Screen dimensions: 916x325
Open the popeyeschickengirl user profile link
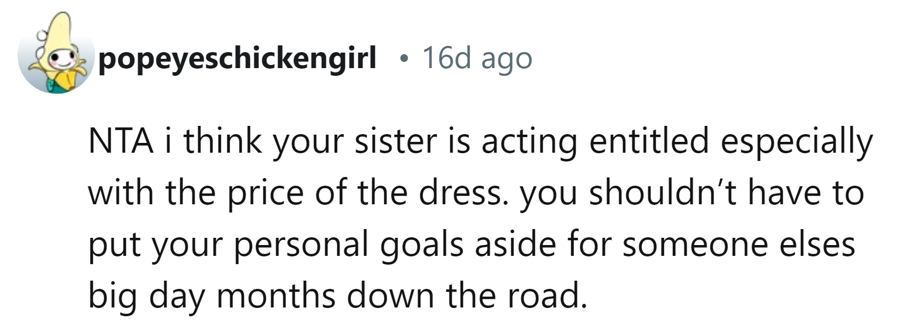tap(237, 58)
